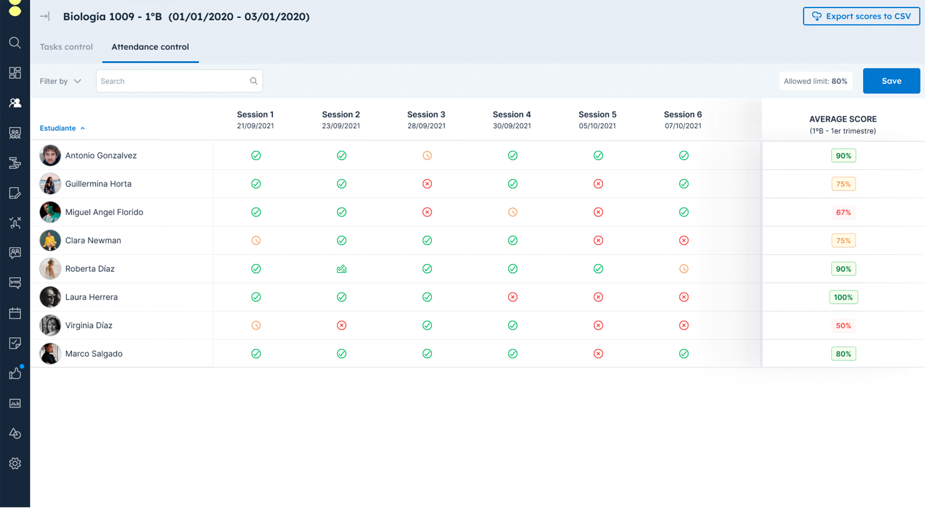Click the AVERAGE SCORE column header

tap(843, 124)
